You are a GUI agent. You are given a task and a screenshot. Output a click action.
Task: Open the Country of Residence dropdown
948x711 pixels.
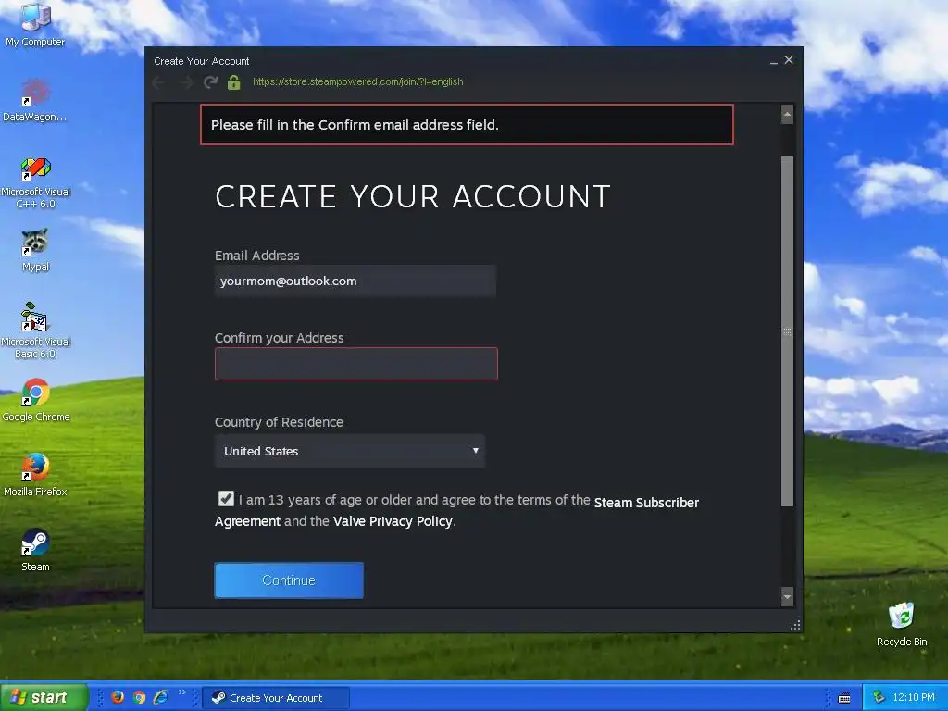[x=349, y=451]
